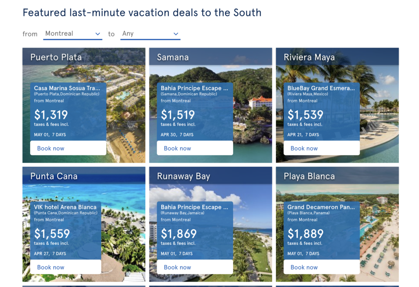Click the Playa Blanca destination header
This screenshot has height=287, width=419.
click(x=305, y=176)
